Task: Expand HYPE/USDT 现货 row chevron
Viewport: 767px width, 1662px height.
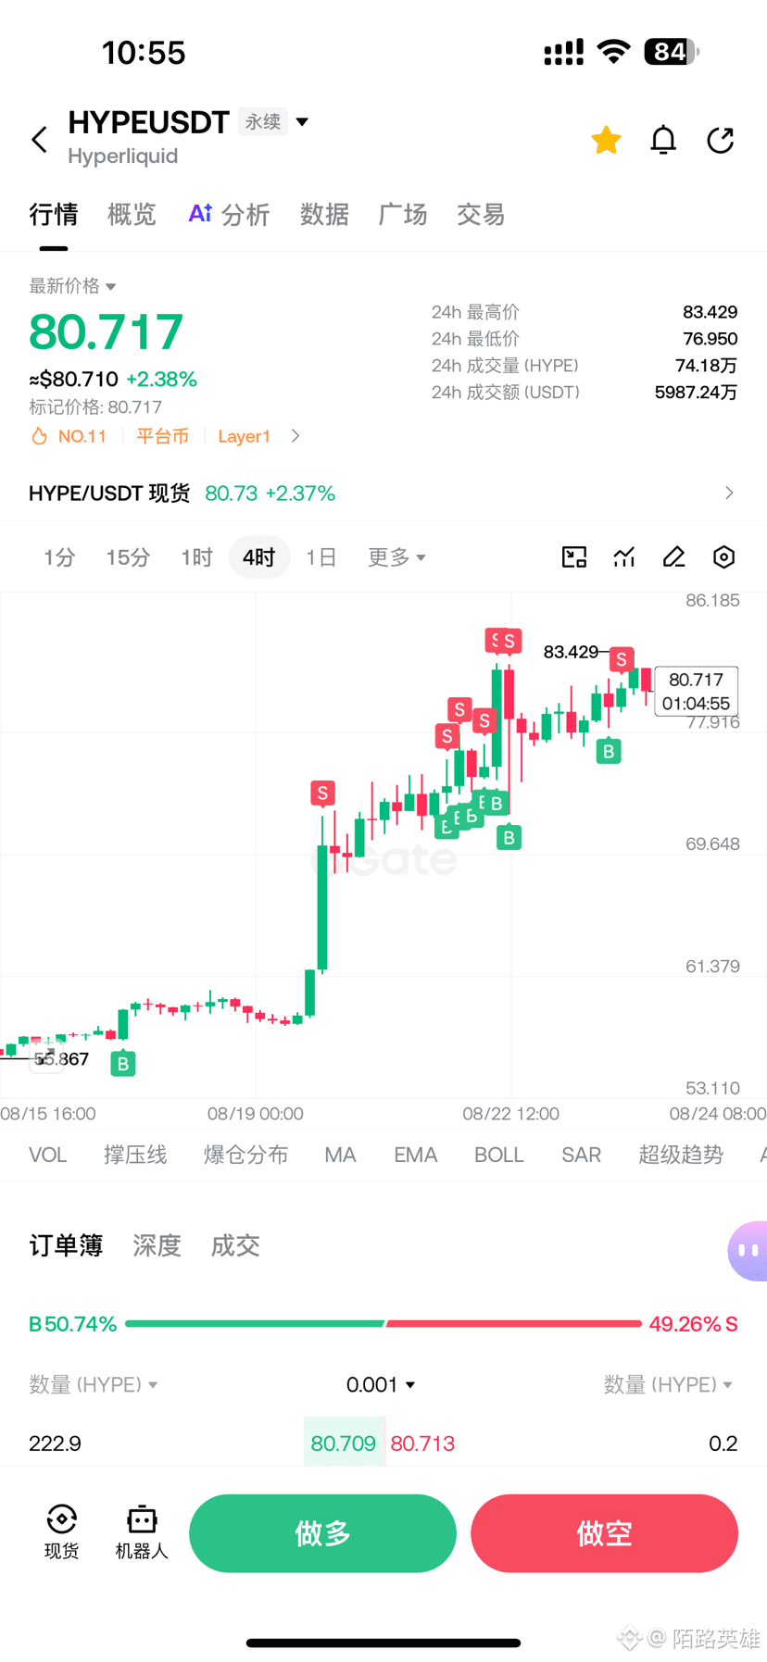Action: click(729, 493)
